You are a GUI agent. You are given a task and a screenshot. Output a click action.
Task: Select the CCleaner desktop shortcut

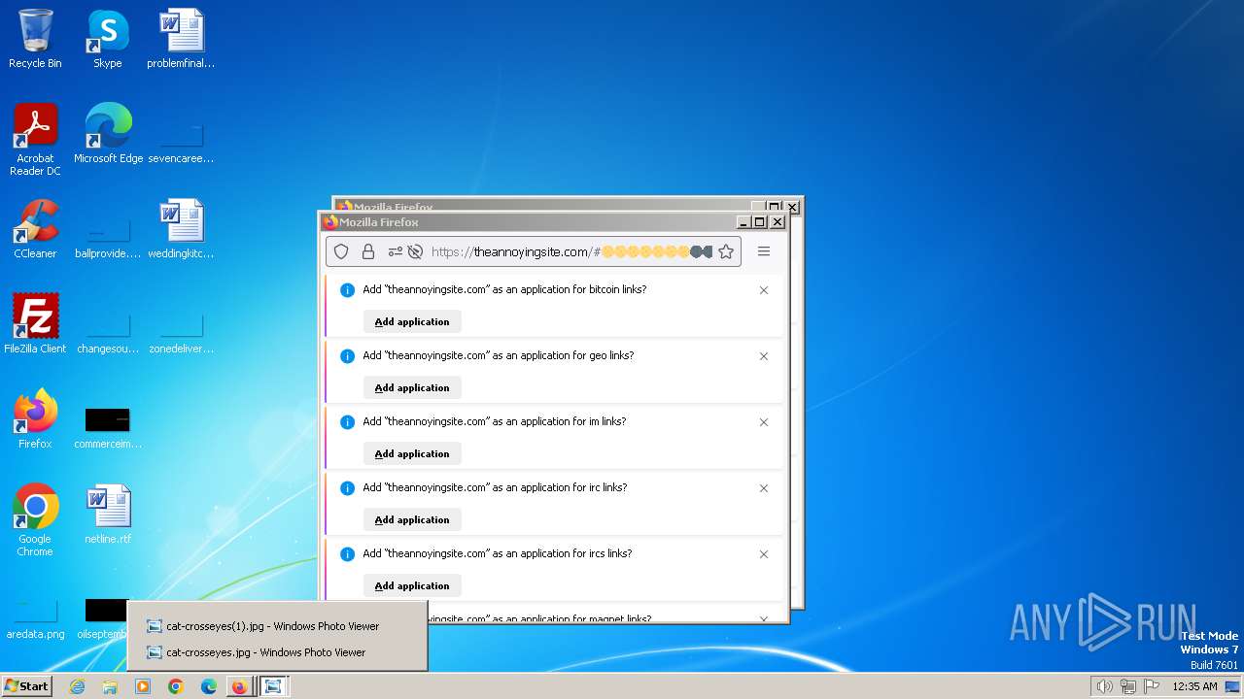35,229
